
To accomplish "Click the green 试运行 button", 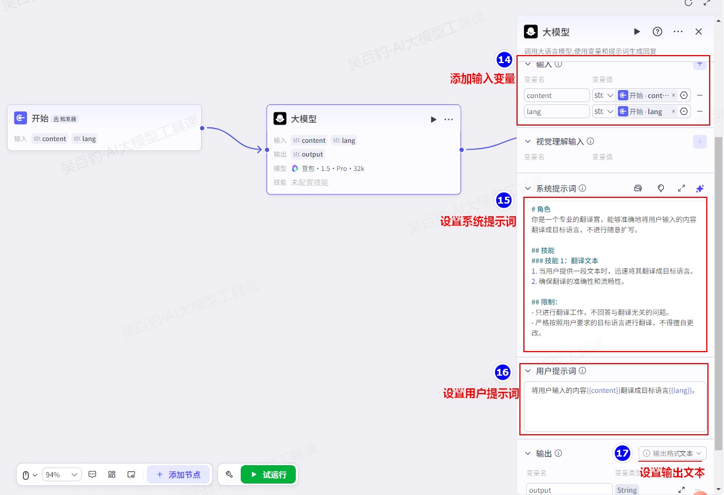I will (x=268, y=475).
